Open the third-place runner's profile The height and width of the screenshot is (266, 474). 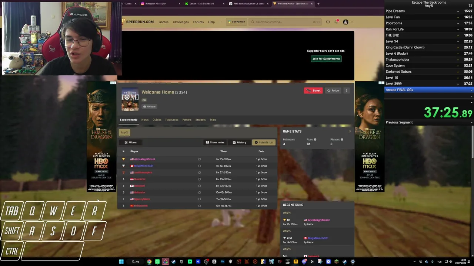143,173
